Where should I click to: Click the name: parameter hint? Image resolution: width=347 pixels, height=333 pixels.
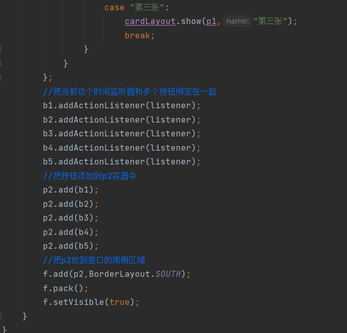(238, 21)
